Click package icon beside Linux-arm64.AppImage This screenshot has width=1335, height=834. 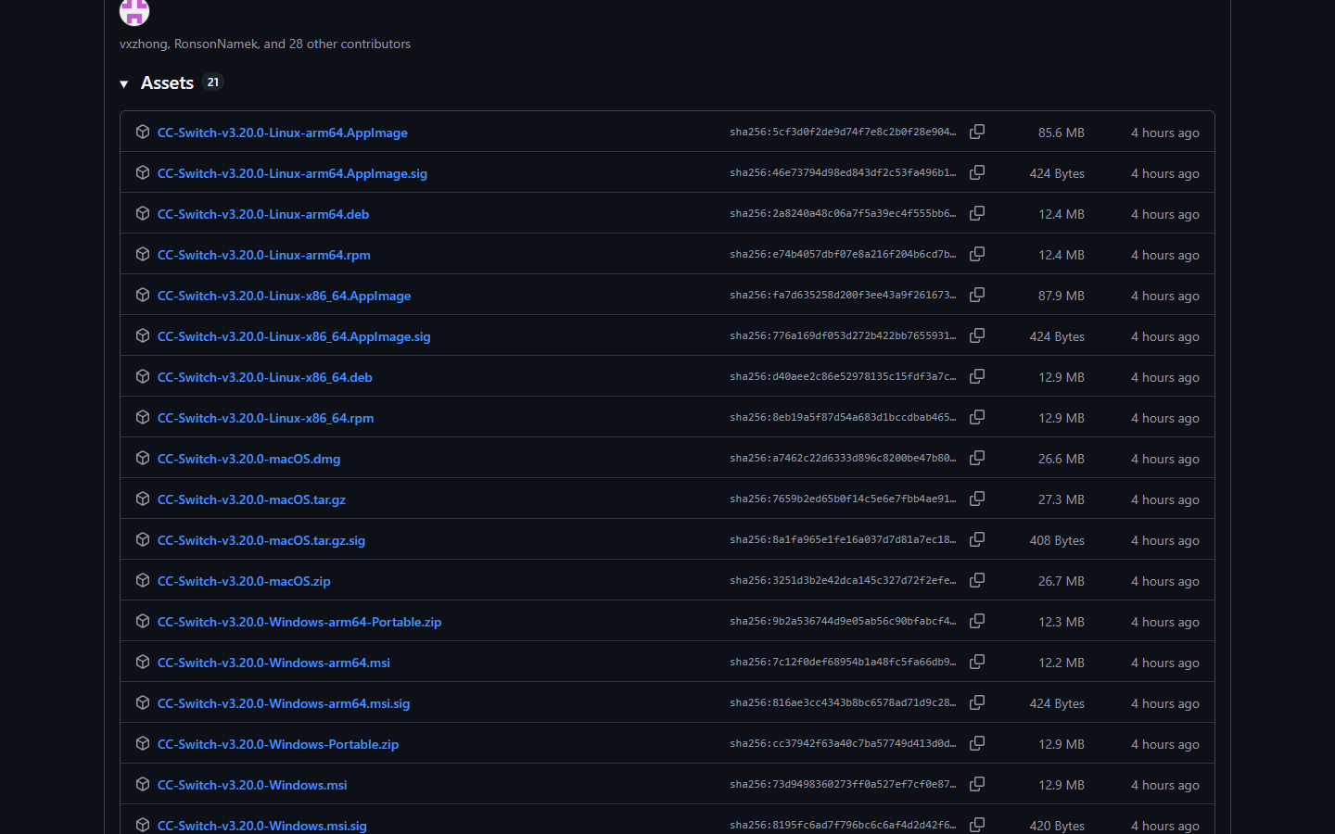(143, 132)
